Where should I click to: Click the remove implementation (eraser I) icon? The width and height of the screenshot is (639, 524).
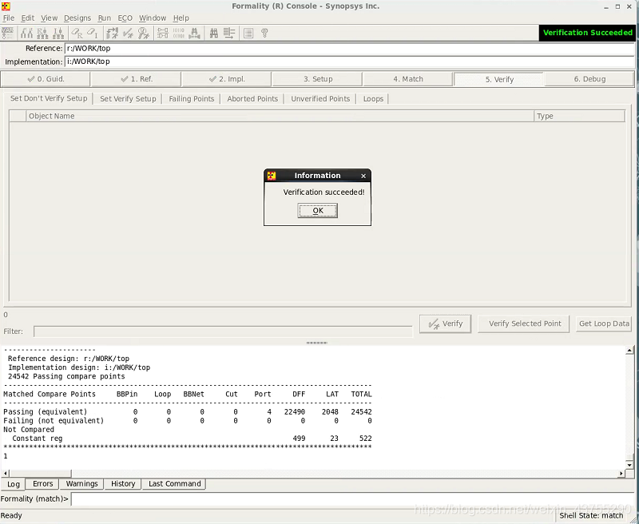point(93,33)
